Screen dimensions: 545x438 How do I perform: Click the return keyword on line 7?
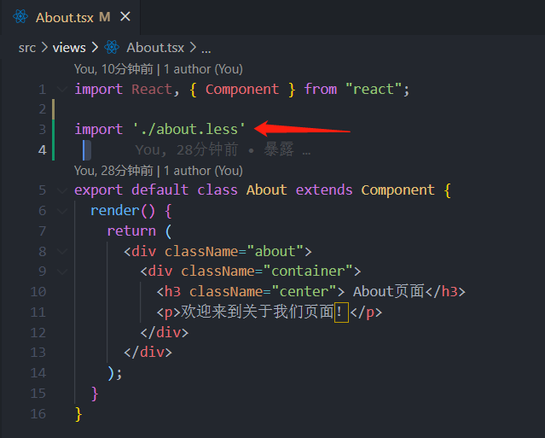pos(131,231)
